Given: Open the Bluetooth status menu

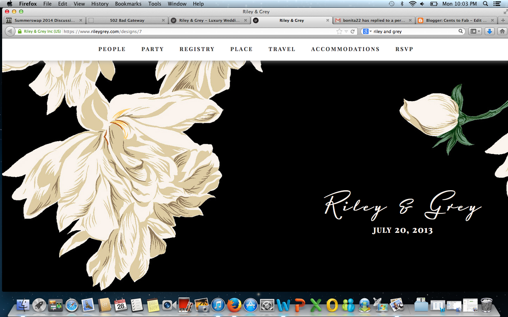Looking at the screenshot, I should point(402,4).
